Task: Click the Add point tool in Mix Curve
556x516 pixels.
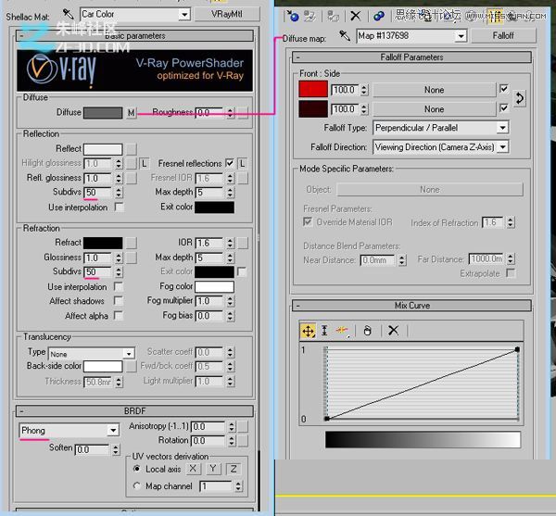Action: tap(343, 331)
